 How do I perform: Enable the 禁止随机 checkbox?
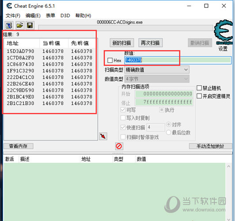click(199, 88)
